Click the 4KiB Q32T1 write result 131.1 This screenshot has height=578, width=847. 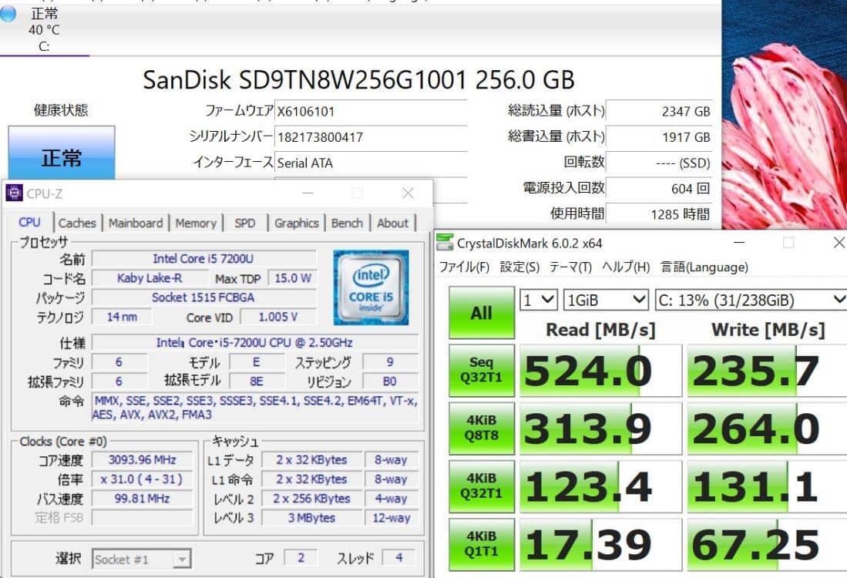pyautogui.click(x=767, y=486)
